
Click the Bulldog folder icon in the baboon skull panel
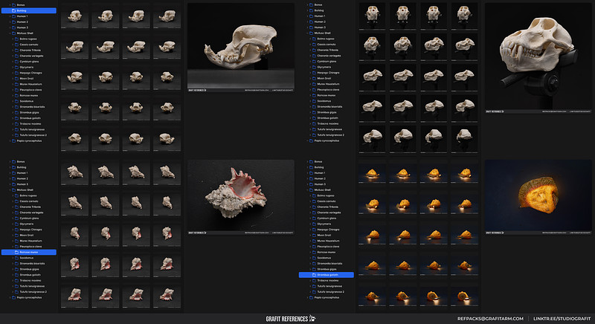pos(311,10)
